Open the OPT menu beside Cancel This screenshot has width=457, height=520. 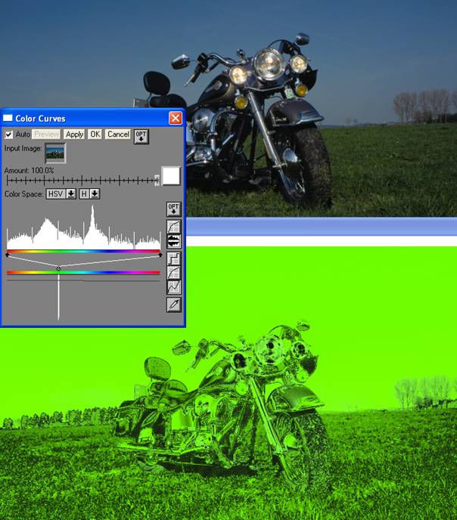[x=141, y=136]
